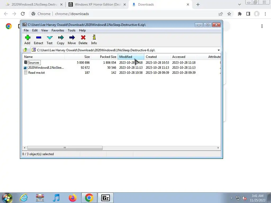Sort files by the Size column
The image size is (271, 203).
point(78,57)
